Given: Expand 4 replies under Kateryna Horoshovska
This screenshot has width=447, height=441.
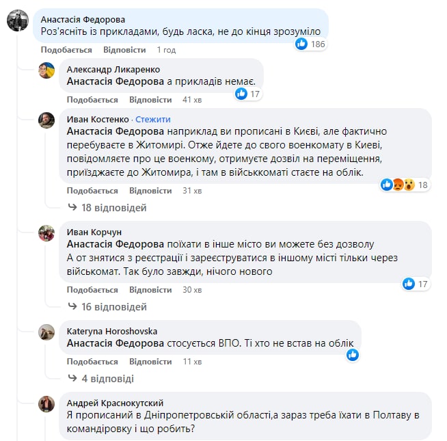Looking at the screenshot, I should pyautogui.click(x=103, y=378).
